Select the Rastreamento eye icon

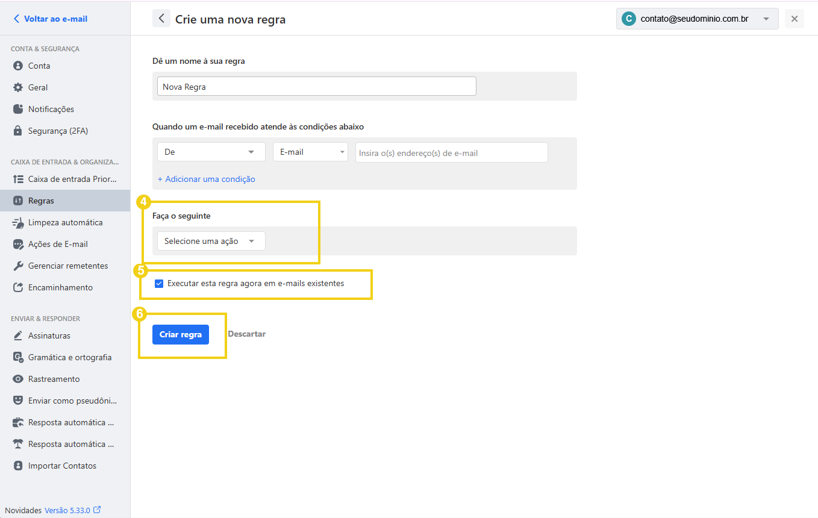[17, 378]
